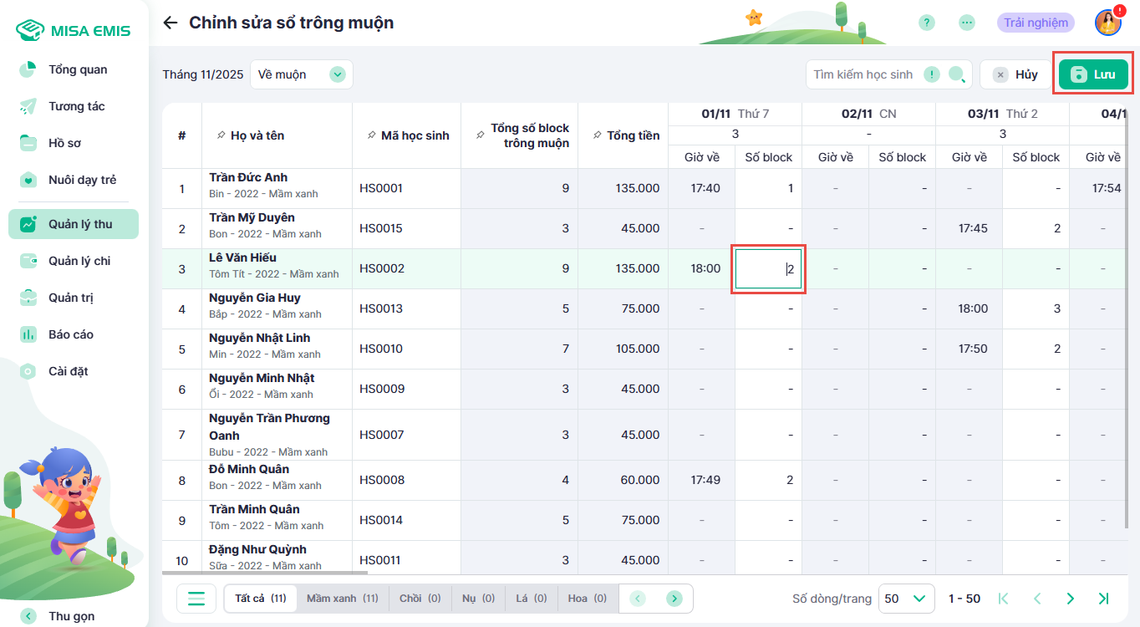Open the user avatar profile menu

[1107, 23]
